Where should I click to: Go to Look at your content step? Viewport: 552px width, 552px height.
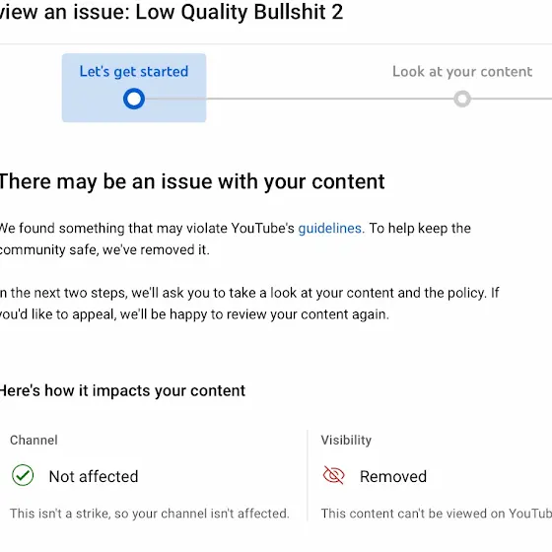click(462, 71)
